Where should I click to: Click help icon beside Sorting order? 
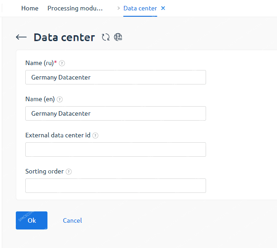coord(69,172)
